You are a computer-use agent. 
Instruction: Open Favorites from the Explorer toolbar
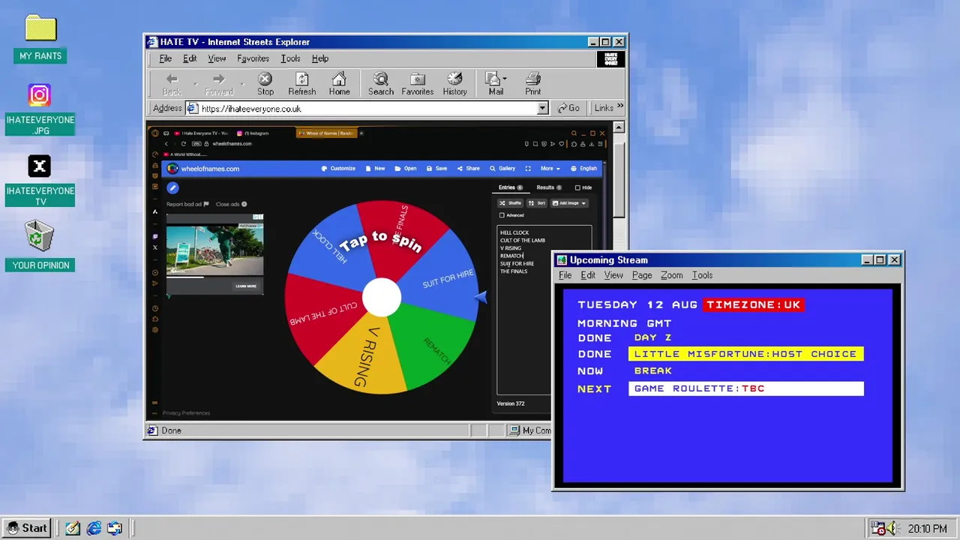tap(417, 84)
